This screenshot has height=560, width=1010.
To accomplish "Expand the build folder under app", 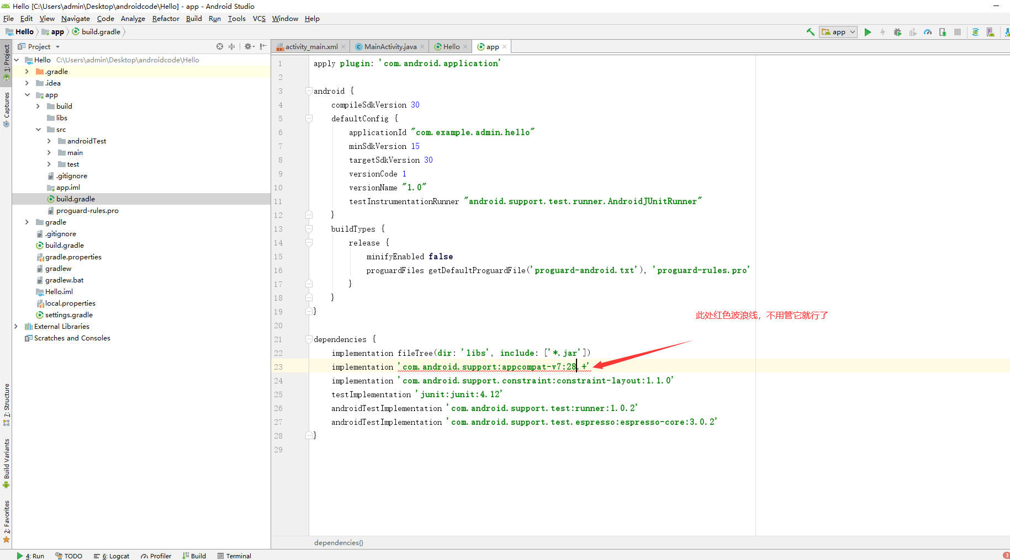I will [38, 106].
